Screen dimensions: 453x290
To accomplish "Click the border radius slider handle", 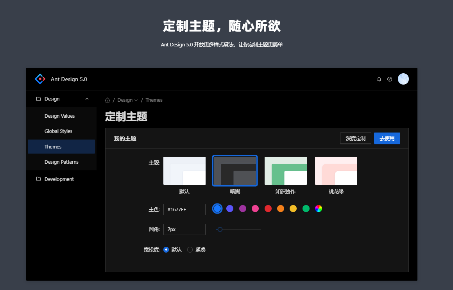I will (x=220, y=229).
